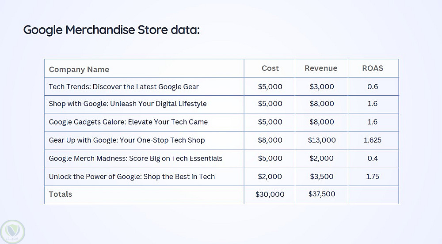Select the ROAS column header
442x244 pixels.
click(373, 68)
